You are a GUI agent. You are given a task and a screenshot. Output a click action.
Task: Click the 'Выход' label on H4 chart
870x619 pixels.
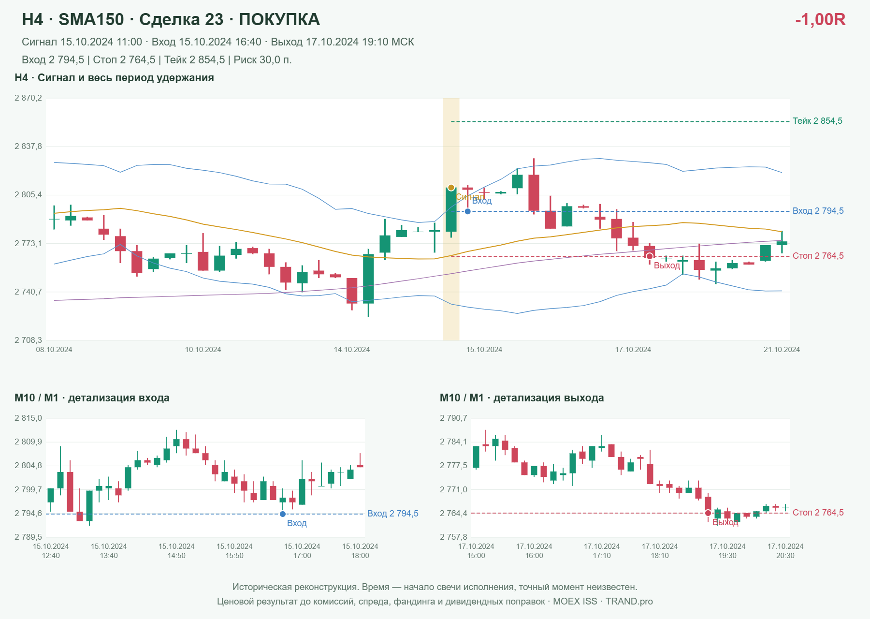tap(667, 265)
